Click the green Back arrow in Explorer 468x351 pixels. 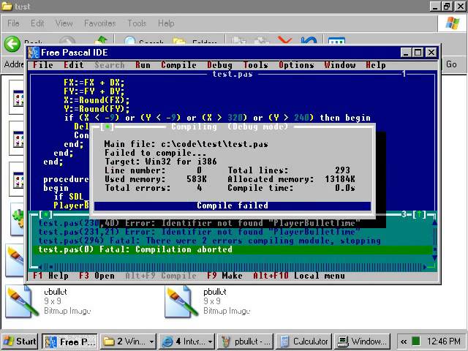click(x=12, y=44)
